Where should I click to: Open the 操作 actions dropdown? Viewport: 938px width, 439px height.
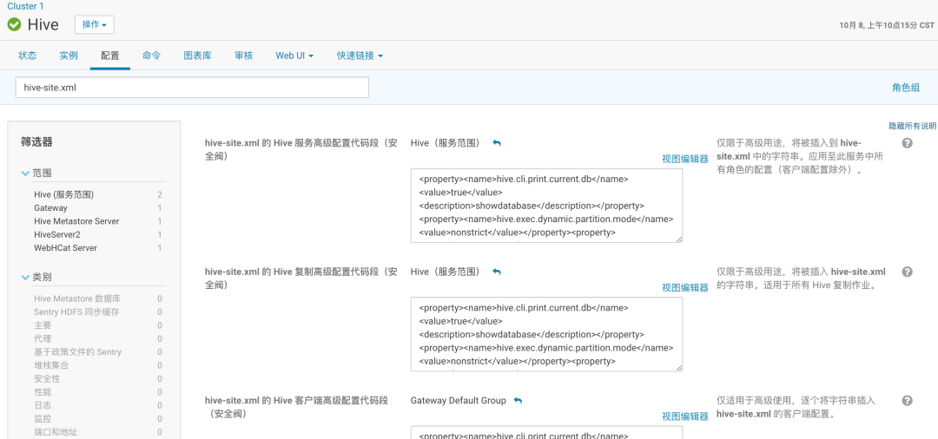95,24
